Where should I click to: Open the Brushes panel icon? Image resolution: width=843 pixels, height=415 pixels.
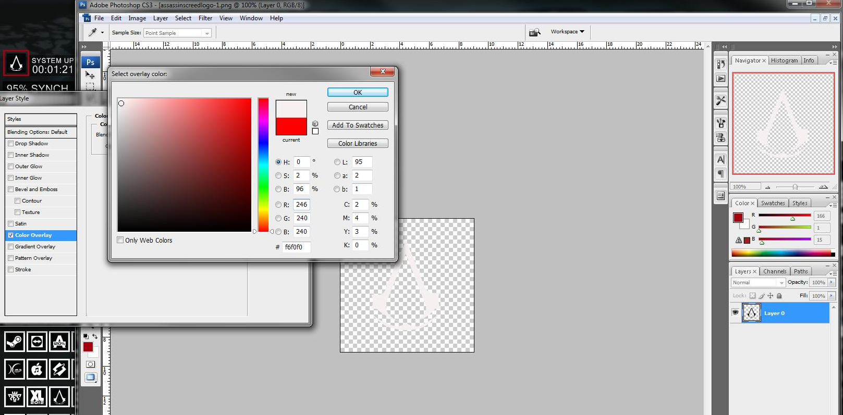[720, 123]
